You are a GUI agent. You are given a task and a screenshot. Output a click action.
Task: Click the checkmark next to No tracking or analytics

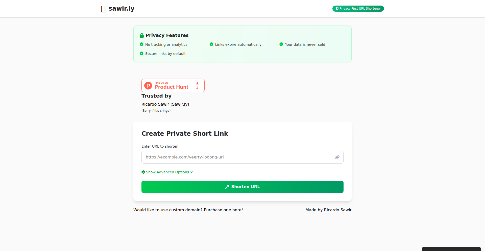[x=141, y=44]
